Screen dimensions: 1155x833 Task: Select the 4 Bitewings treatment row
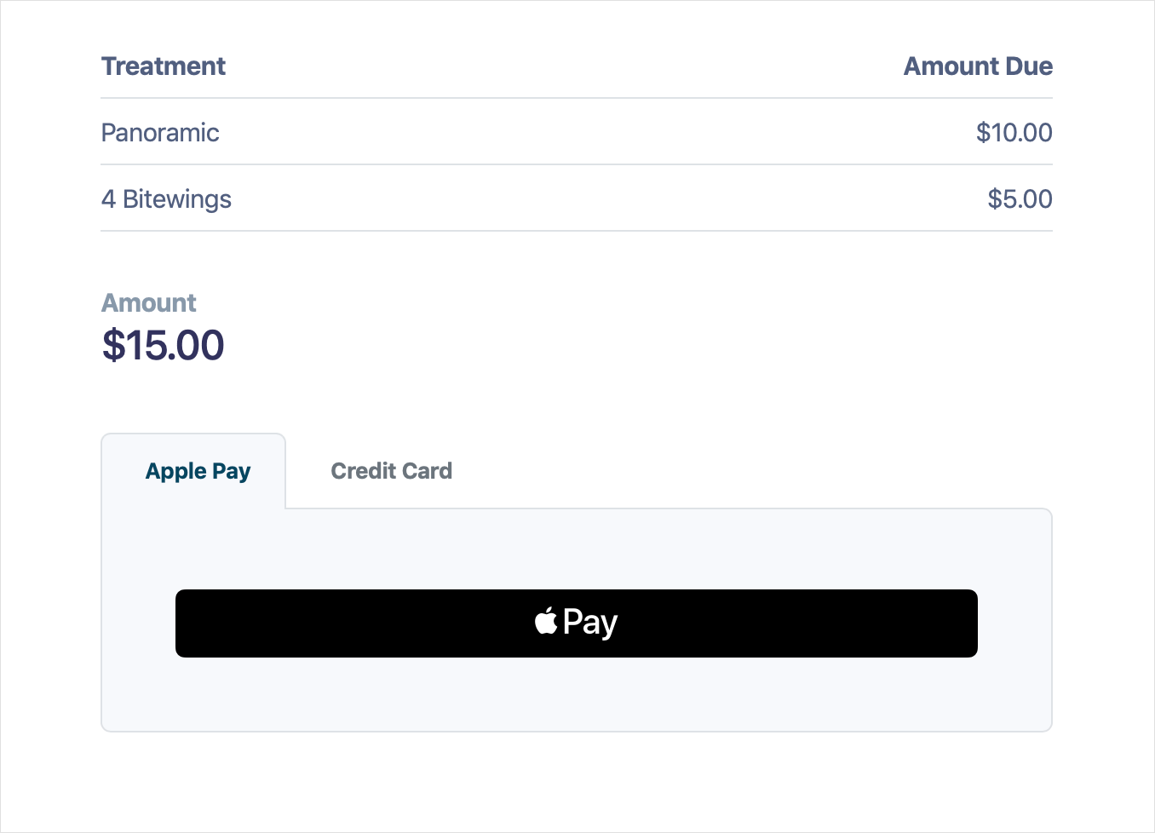coord(577,198)
